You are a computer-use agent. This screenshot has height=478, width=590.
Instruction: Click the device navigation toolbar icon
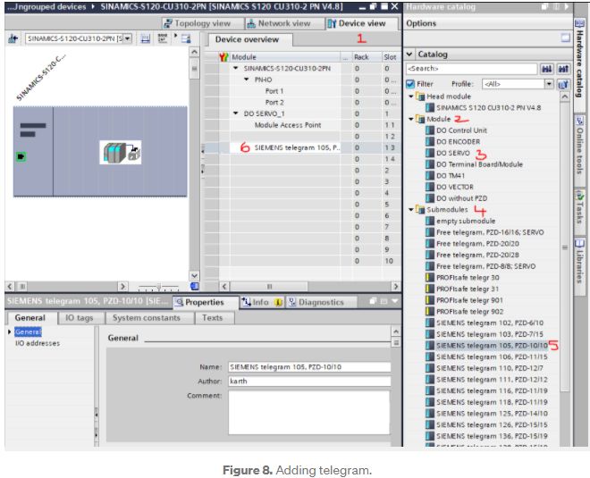(x=13, y=38)
